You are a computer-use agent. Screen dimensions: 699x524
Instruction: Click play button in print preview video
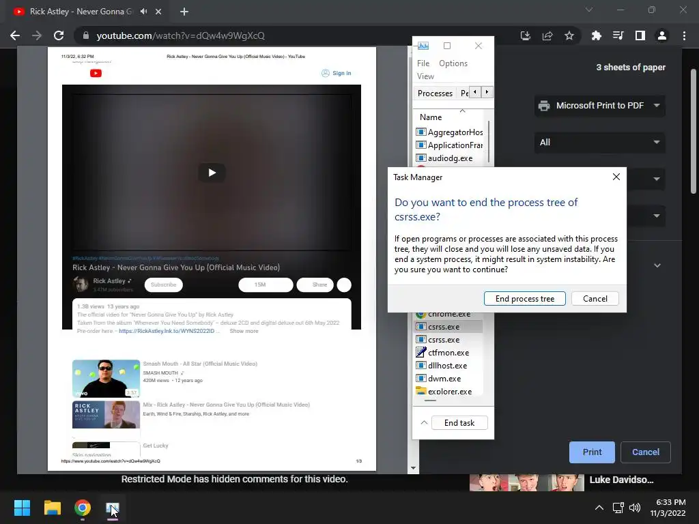[x=212, y=173]
